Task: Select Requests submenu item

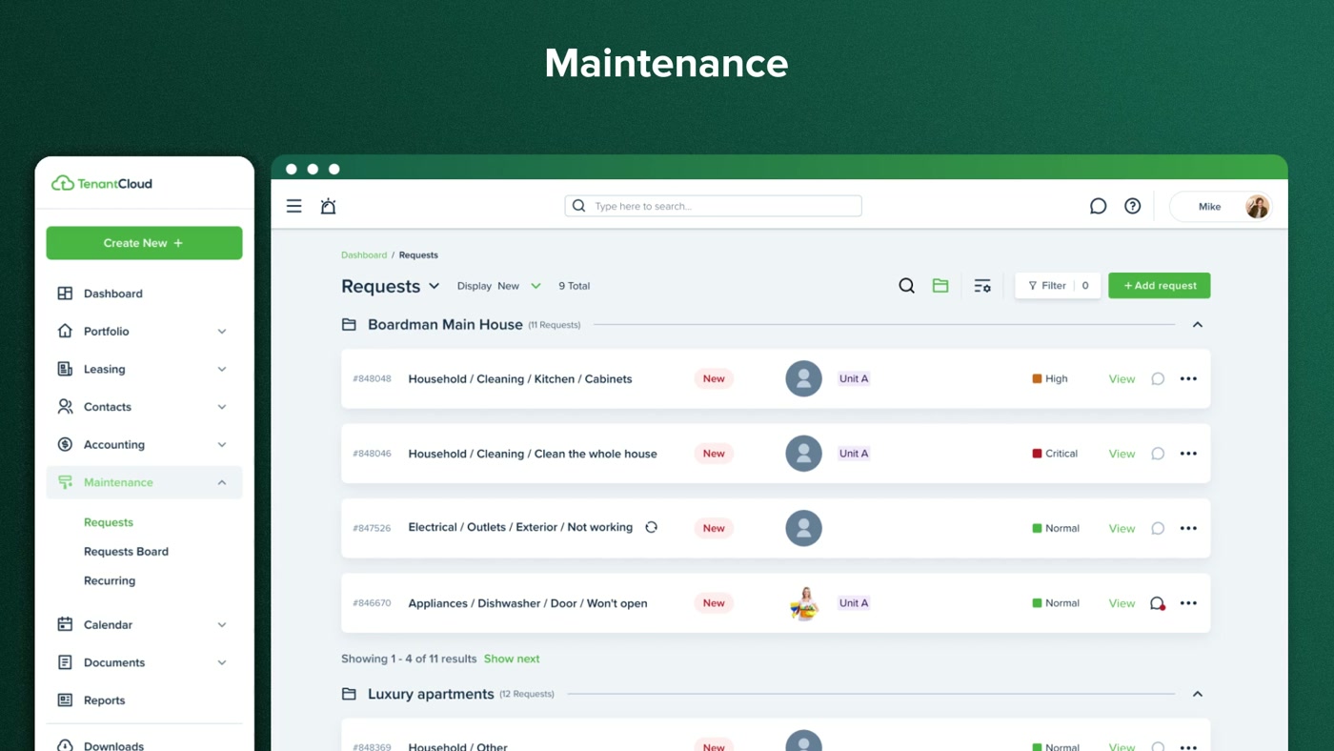Action: (x=109, y=522)
